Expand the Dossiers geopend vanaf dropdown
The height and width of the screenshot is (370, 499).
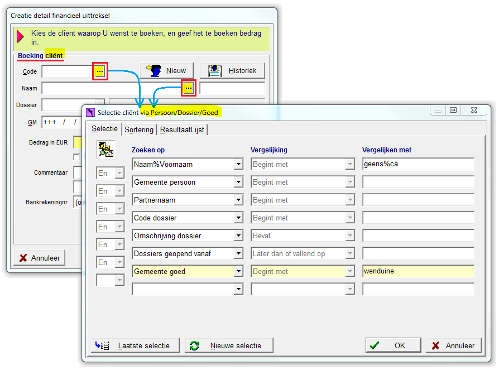(238, 253)
